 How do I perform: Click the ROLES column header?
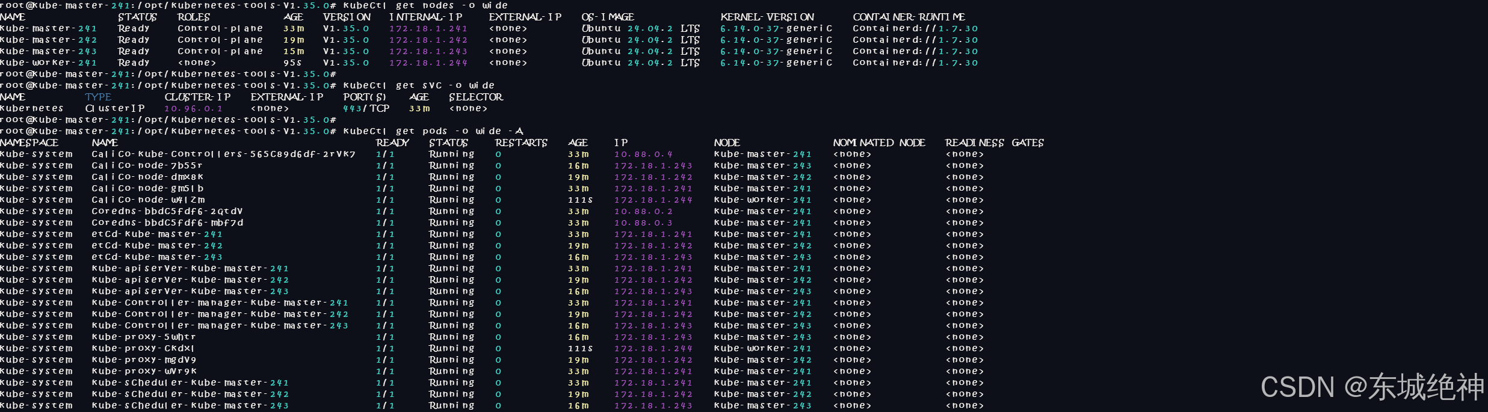(x=194, y=17)
